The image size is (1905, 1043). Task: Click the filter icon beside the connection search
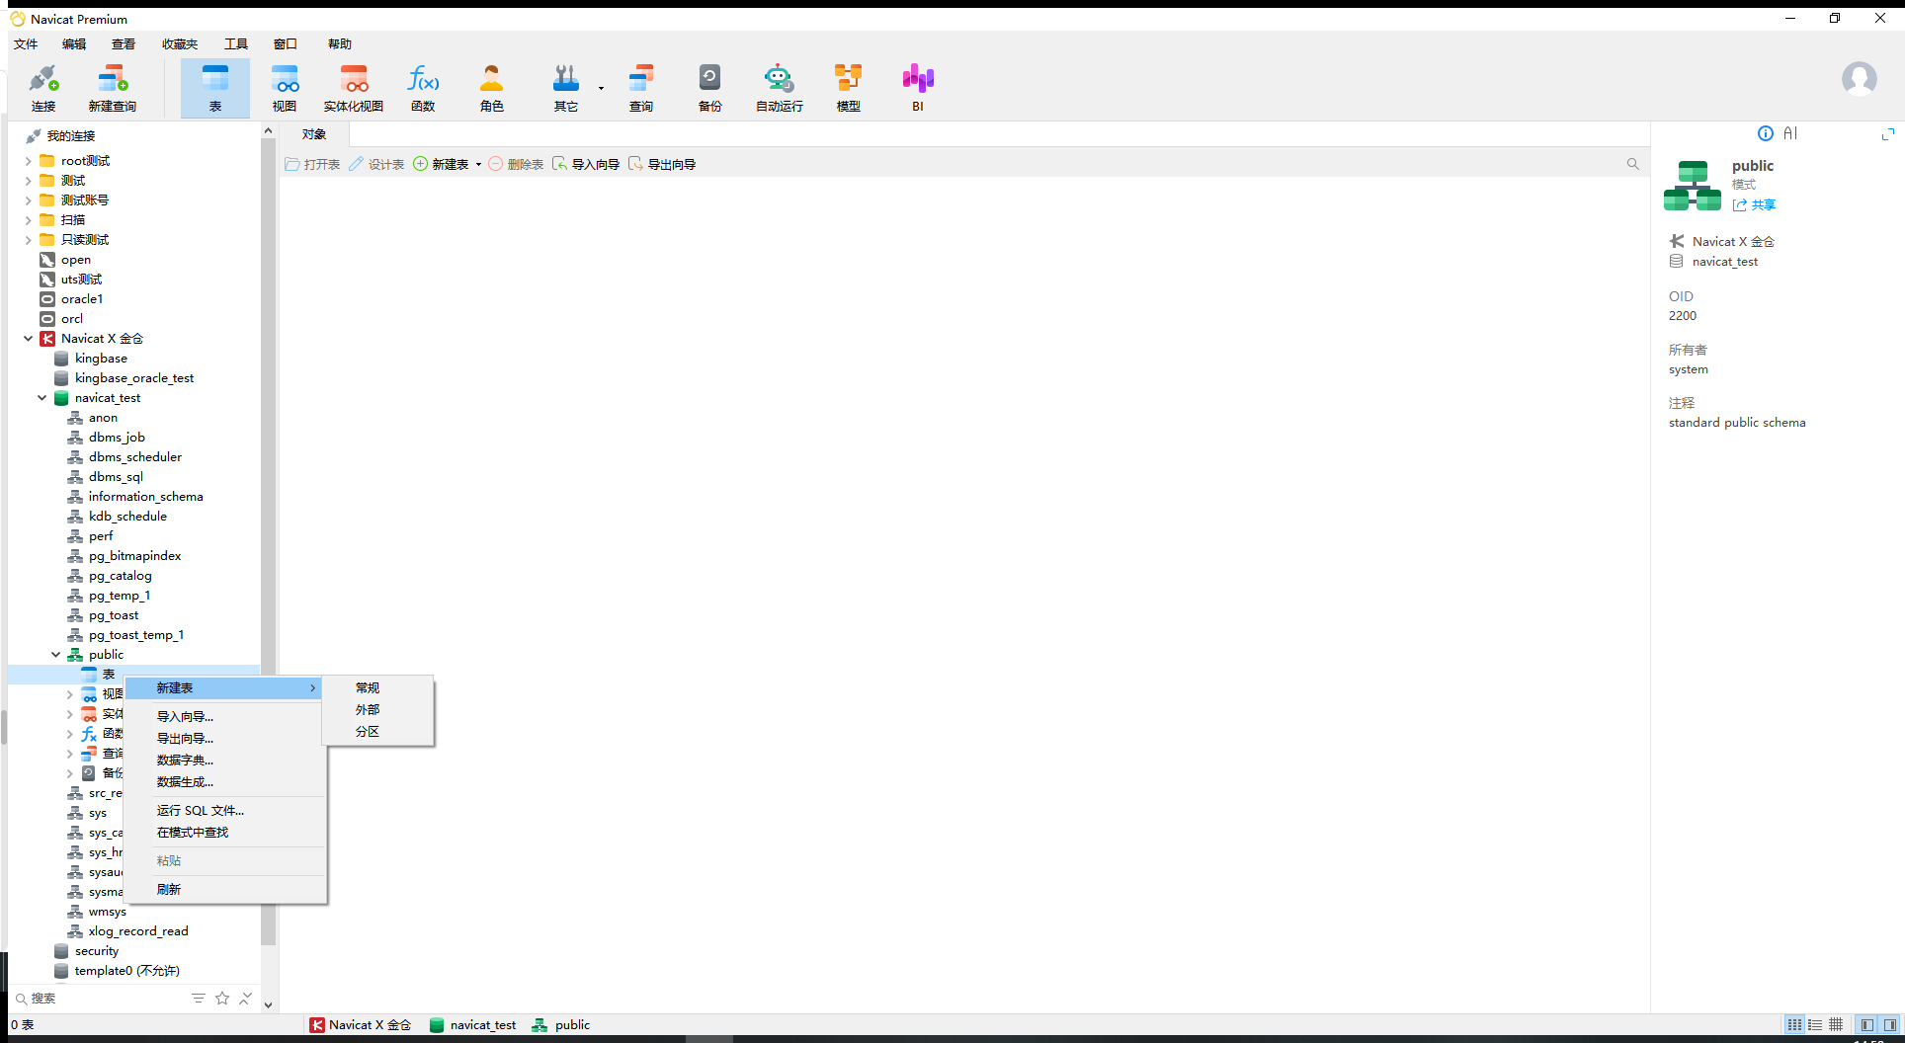coord(199,999)
